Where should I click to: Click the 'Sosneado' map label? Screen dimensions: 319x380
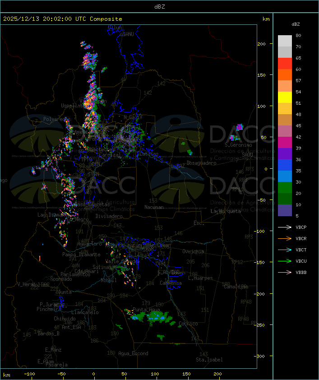pos(61,279)
